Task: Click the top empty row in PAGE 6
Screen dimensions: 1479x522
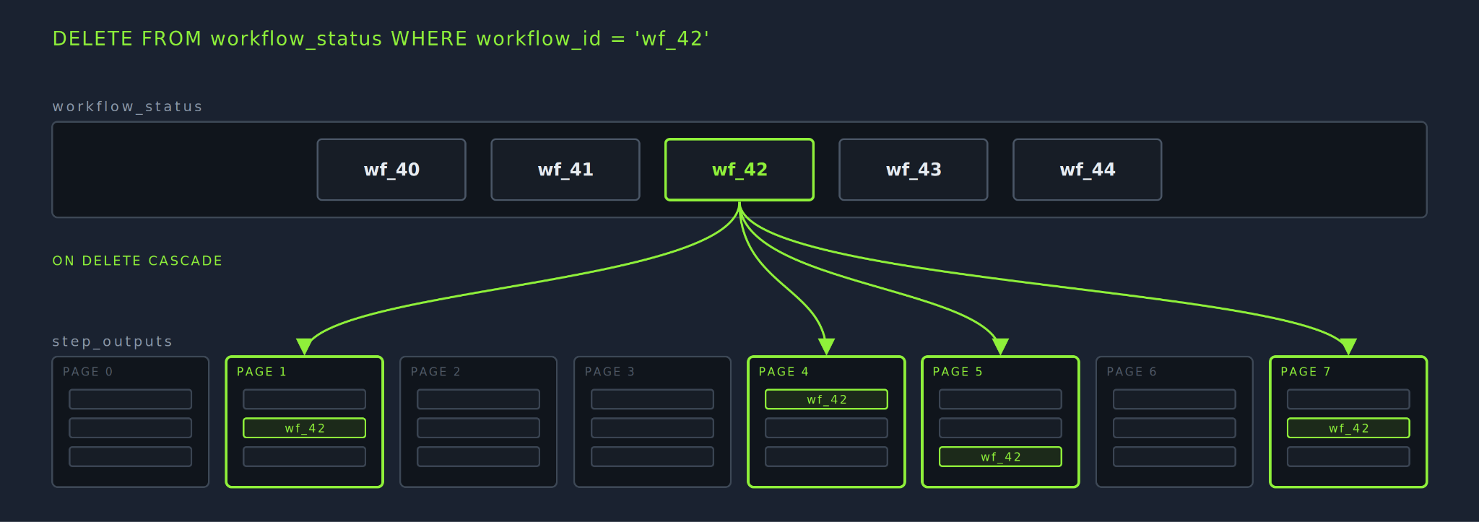Action: 1175,399
